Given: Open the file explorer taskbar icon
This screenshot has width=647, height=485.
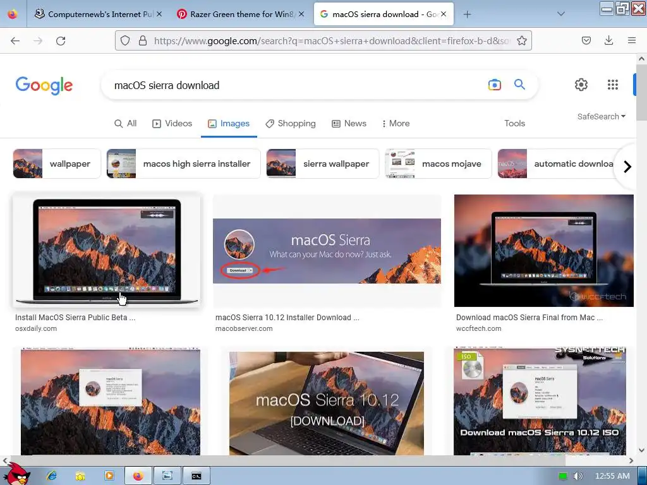Looking at the screenshot, I should point(80,476).
